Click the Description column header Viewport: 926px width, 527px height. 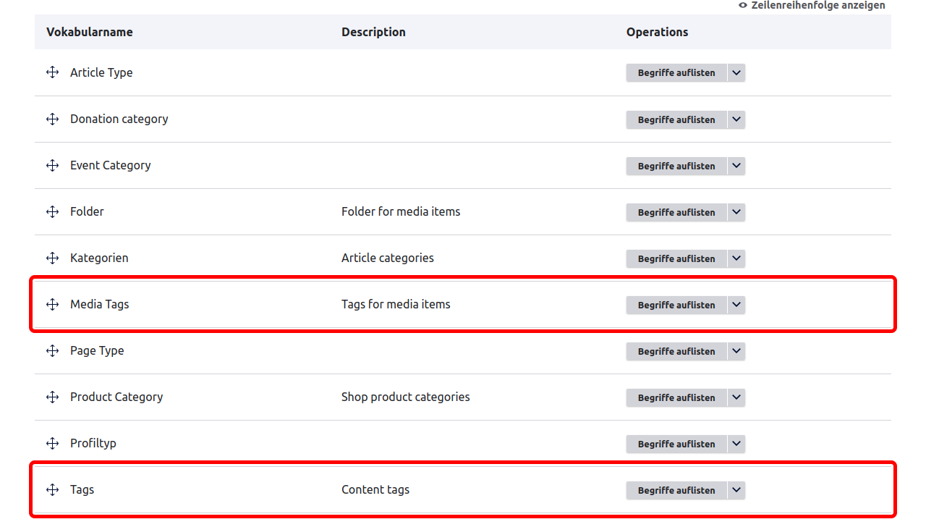point(373,32)
